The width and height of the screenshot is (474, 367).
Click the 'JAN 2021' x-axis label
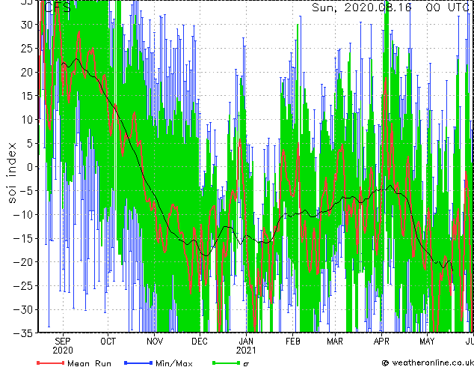(x=246, y=345)
